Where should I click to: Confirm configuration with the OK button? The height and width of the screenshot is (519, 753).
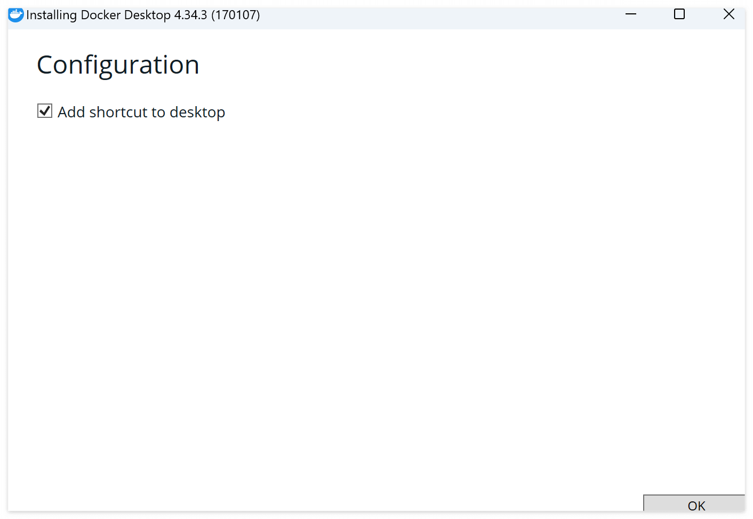pos(694,504)
